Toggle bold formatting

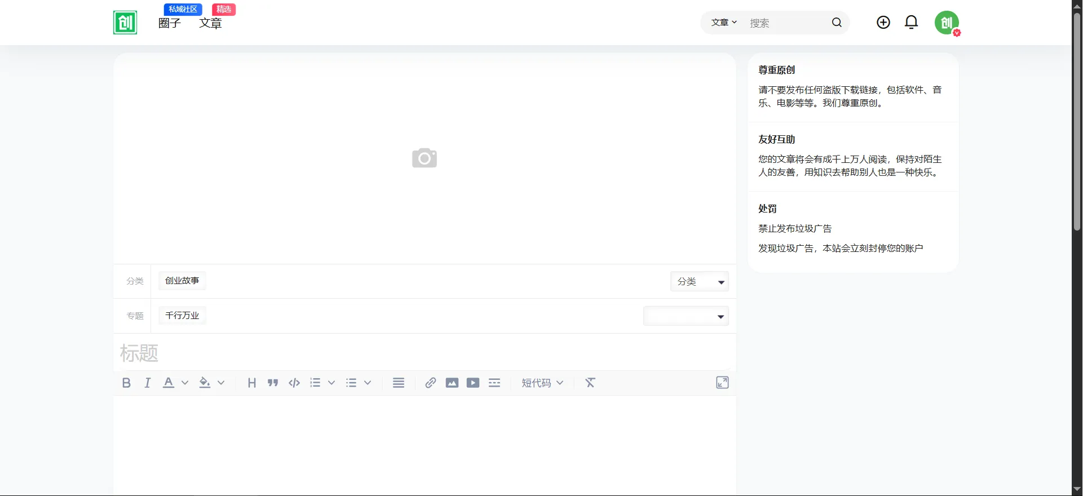tap(126, 383)
